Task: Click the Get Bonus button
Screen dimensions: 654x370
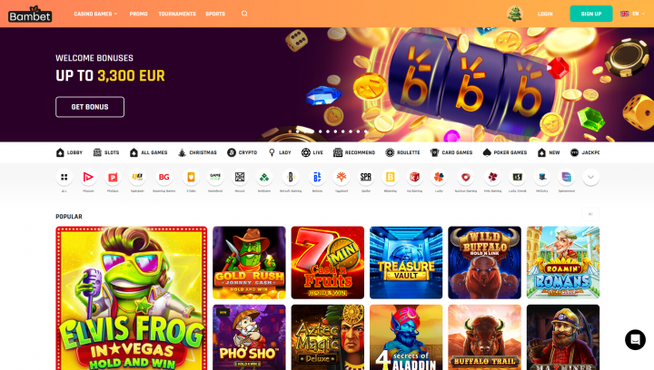Action: pyautogui.click(x=90, y=107)
